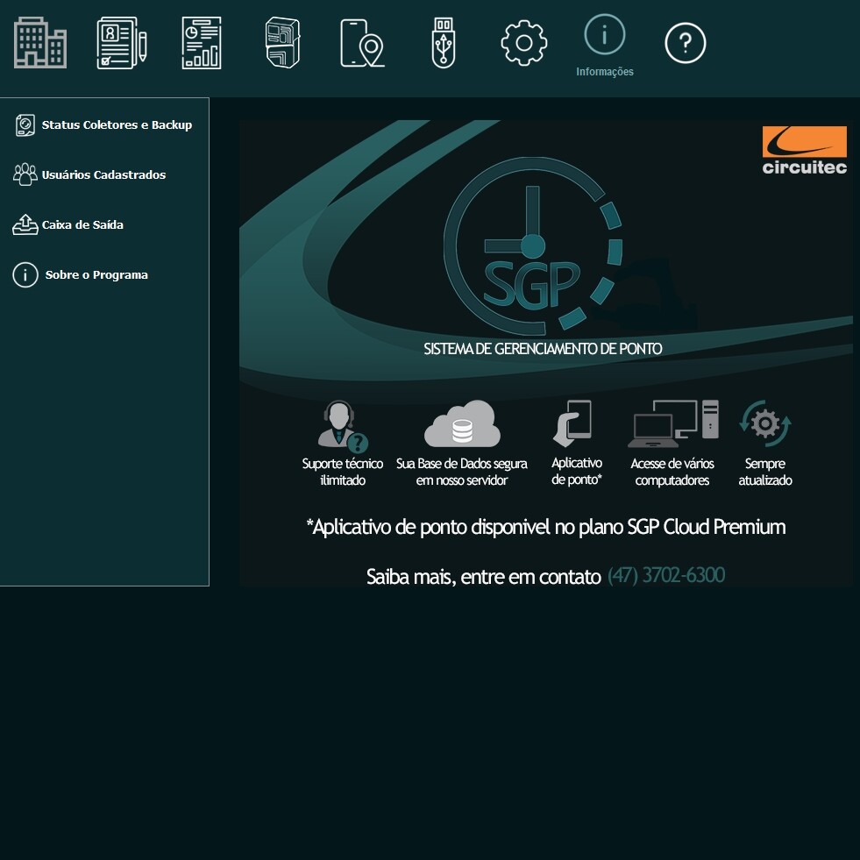
Task: Open the help question mark icon
Action: coord(685,43)
